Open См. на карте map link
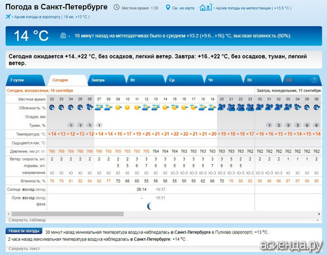Image resolution: width=327 pixels, height=255 pixels. pos(183,8)
